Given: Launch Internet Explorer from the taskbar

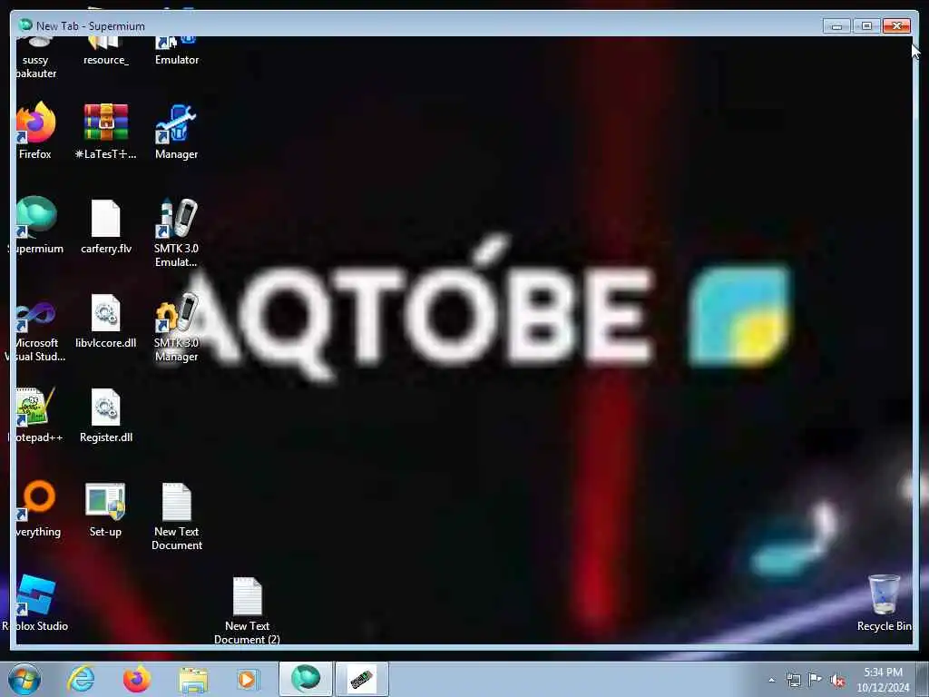Looking at the screenshot, I should [x=81, y=679].
